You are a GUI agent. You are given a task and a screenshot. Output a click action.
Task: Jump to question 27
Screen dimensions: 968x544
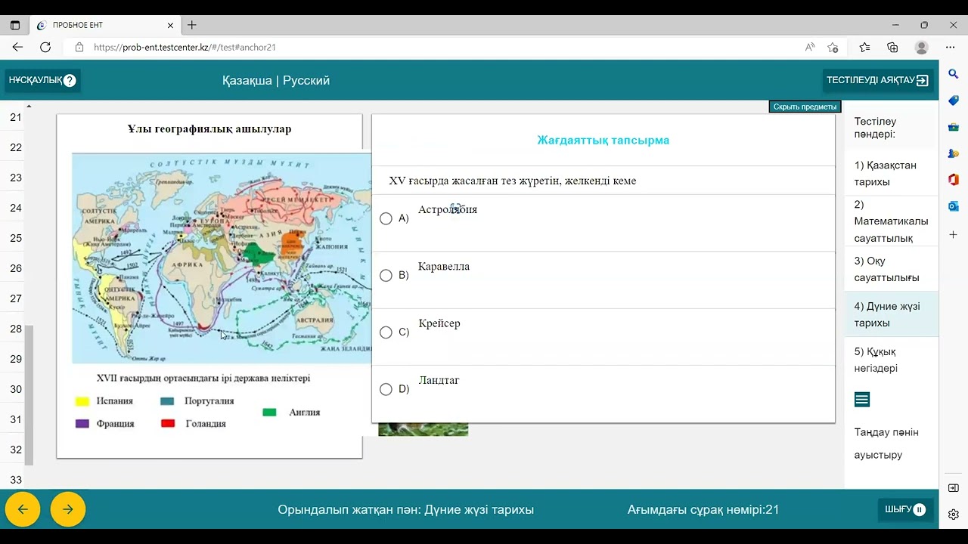point(16,298)
